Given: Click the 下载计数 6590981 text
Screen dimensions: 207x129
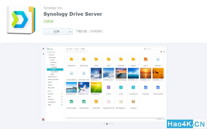Looking at the screenshot, I should (x=89, y=31).
